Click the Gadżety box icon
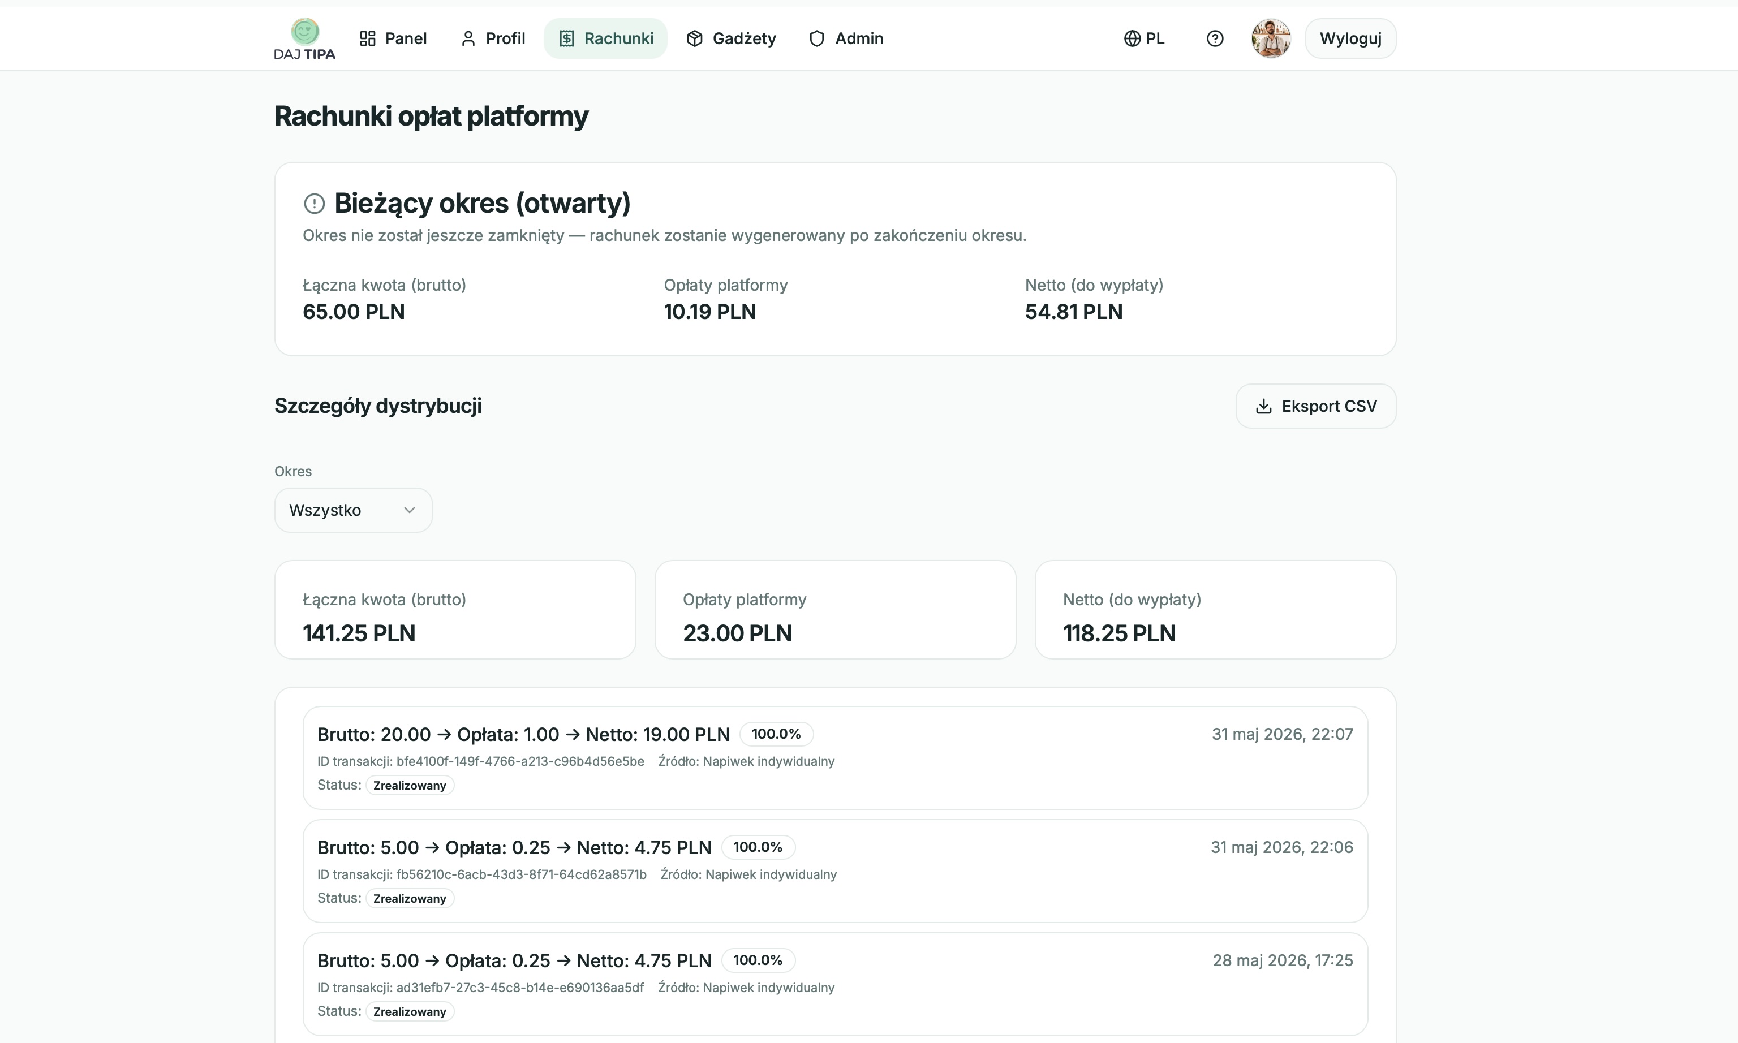The height and width of the screenshot is (1043, 1738). click(x=694, y=38)
